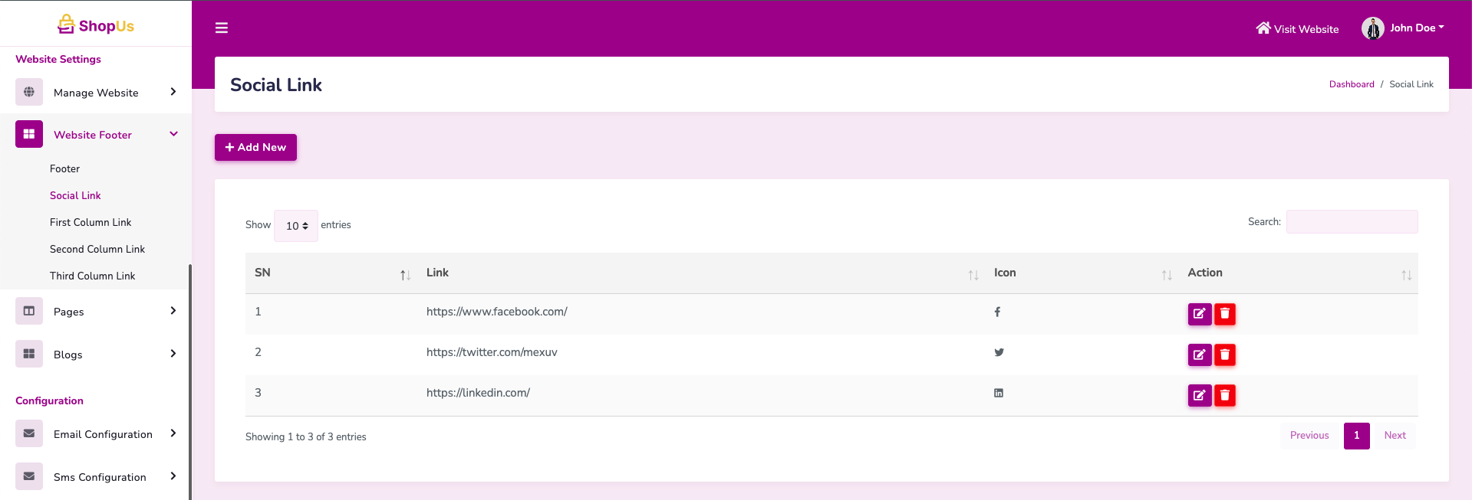The image size is (1472, 500).
Task: Delete the Twitter link row
Action: 1225,355
